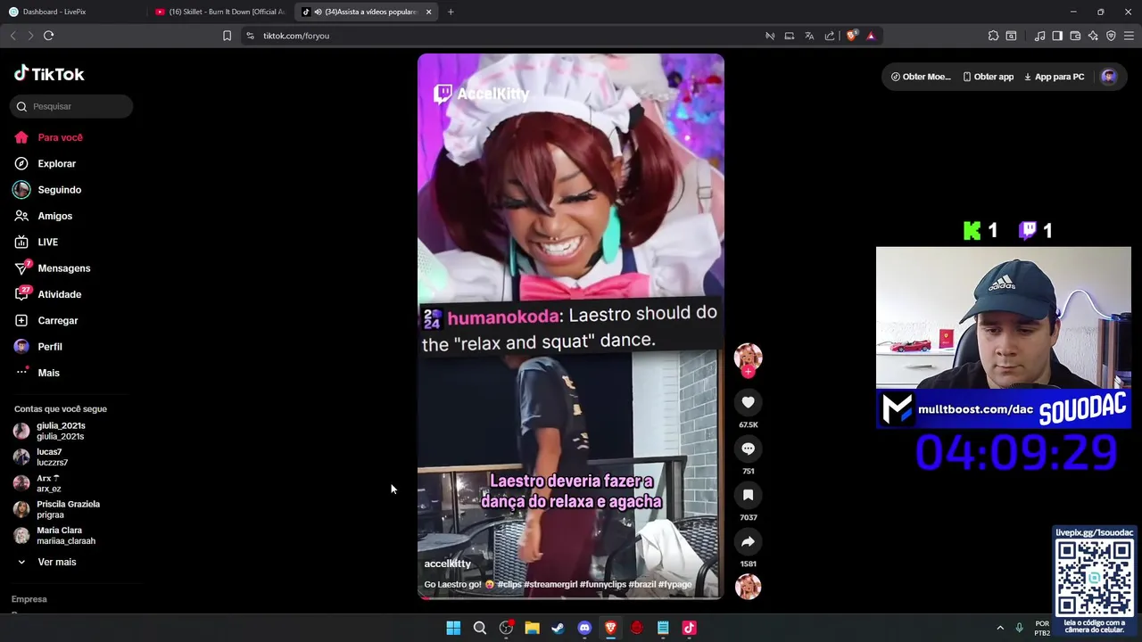The width and height of the screenshot is (1142, 642).
Task: Click Carregar to upload a video
Action: coord(46,320)
